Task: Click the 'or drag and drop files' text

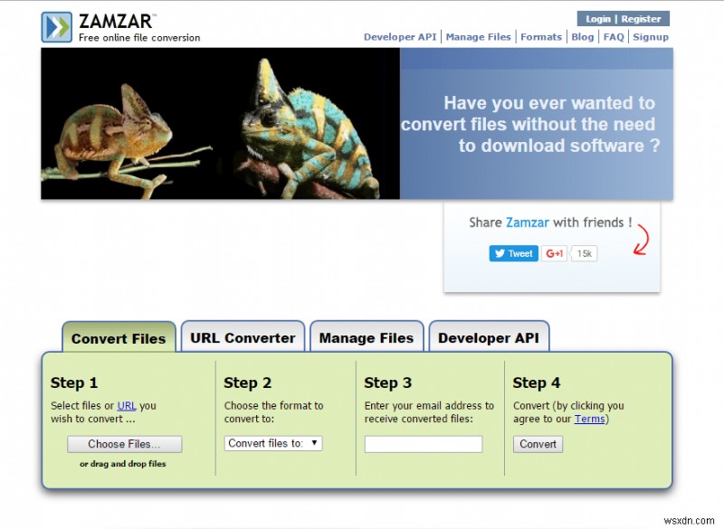Action: coord(123,464)
